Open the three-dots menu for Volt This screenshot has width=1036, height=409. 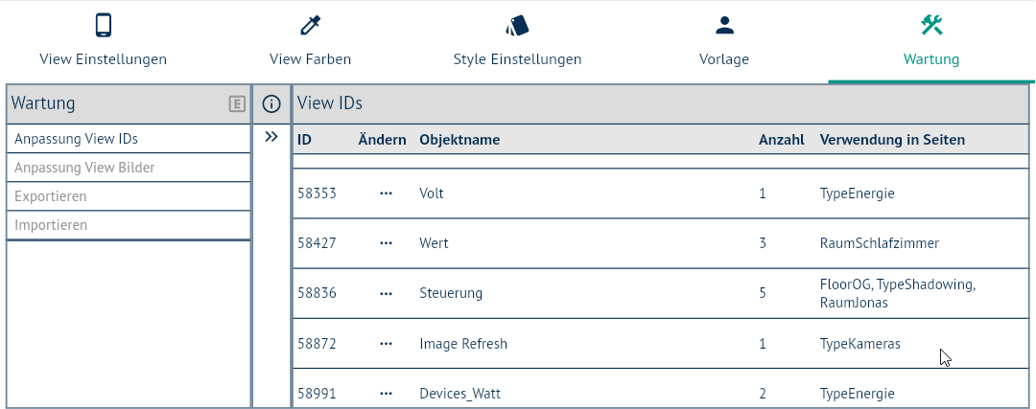[x=386, y=193]
